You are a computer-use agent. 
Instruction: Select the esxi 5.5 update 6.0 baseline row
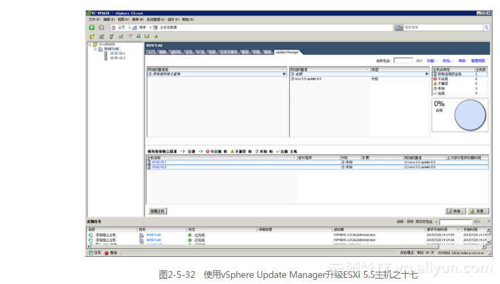point(359,79)
